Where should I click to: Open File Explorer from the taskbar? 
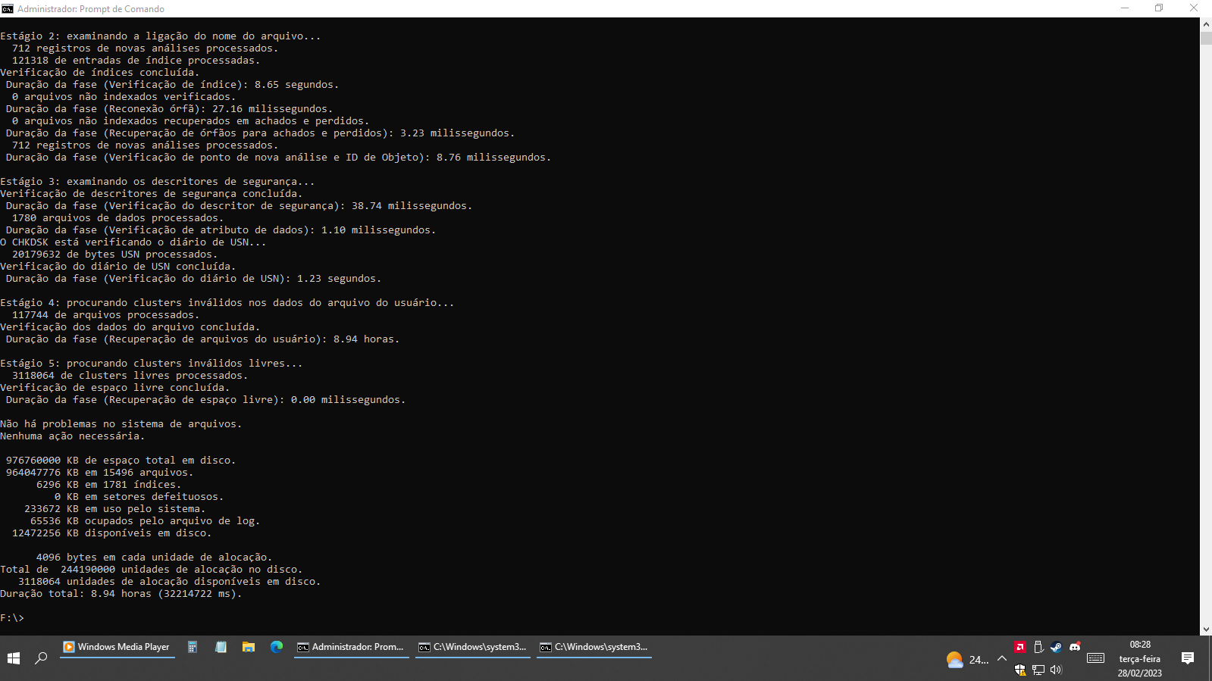[x=249, y=647]
